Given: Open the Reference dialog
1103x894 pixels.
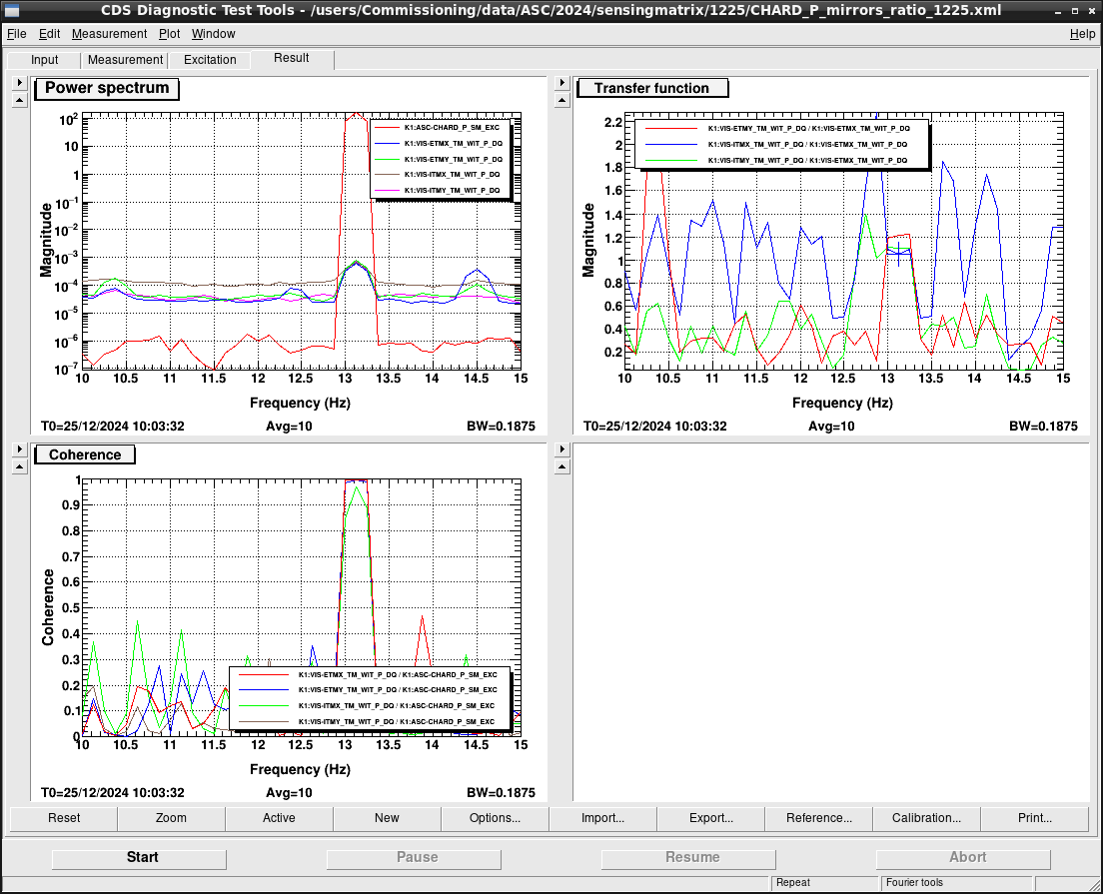Looking at the screenshot, I should click(819, 818).
